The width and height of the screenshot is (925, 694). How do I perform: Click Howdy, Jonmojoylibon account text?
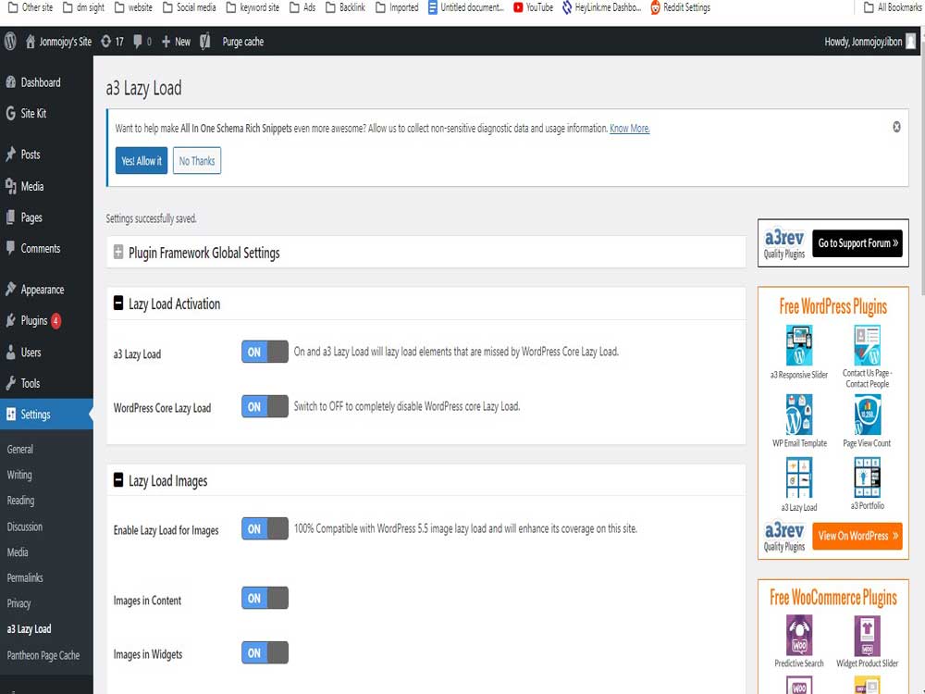coord(863,42)
